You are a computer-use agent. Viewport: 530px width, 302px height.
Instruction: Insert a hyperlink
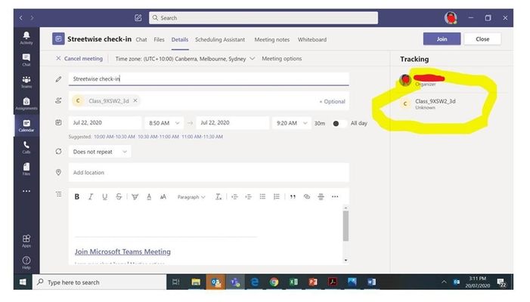click(307, 197)
